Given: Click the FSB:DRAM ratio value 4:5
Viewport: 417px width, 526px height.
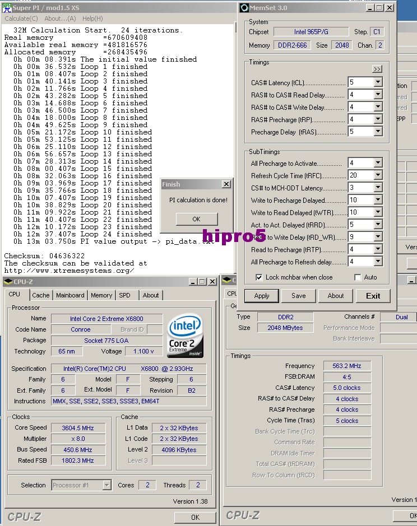Looking at the screenshot, I should (x=347, y=377).
